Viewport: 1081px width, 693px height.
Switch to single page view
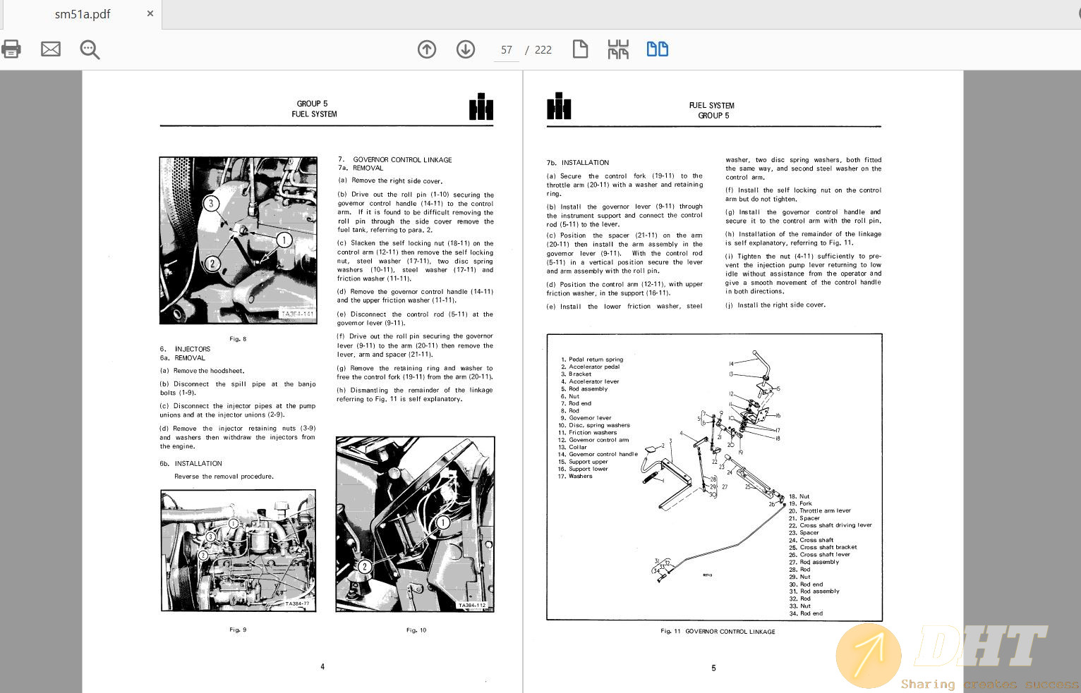(580, 49)
